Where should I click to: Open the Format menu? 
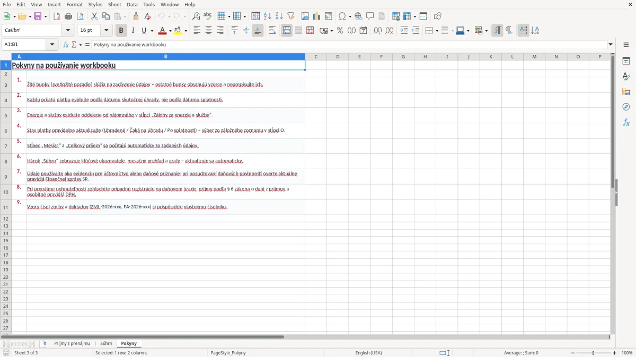click(x=75, y=4)
